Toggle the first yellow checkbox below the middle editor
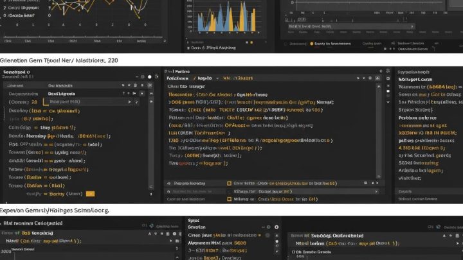This screenshot has height=260, width=463. pos(229,183)
